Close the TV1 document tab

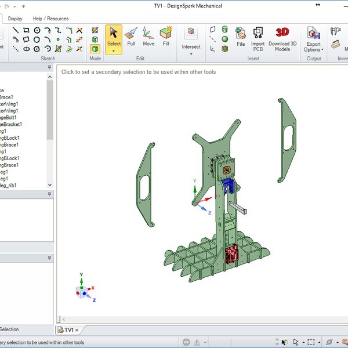(77, 330)
